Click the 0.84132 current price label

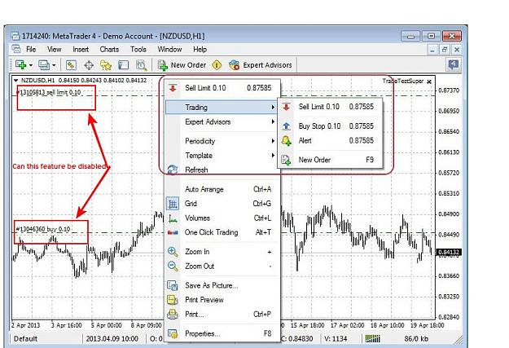tap(450, 252)
